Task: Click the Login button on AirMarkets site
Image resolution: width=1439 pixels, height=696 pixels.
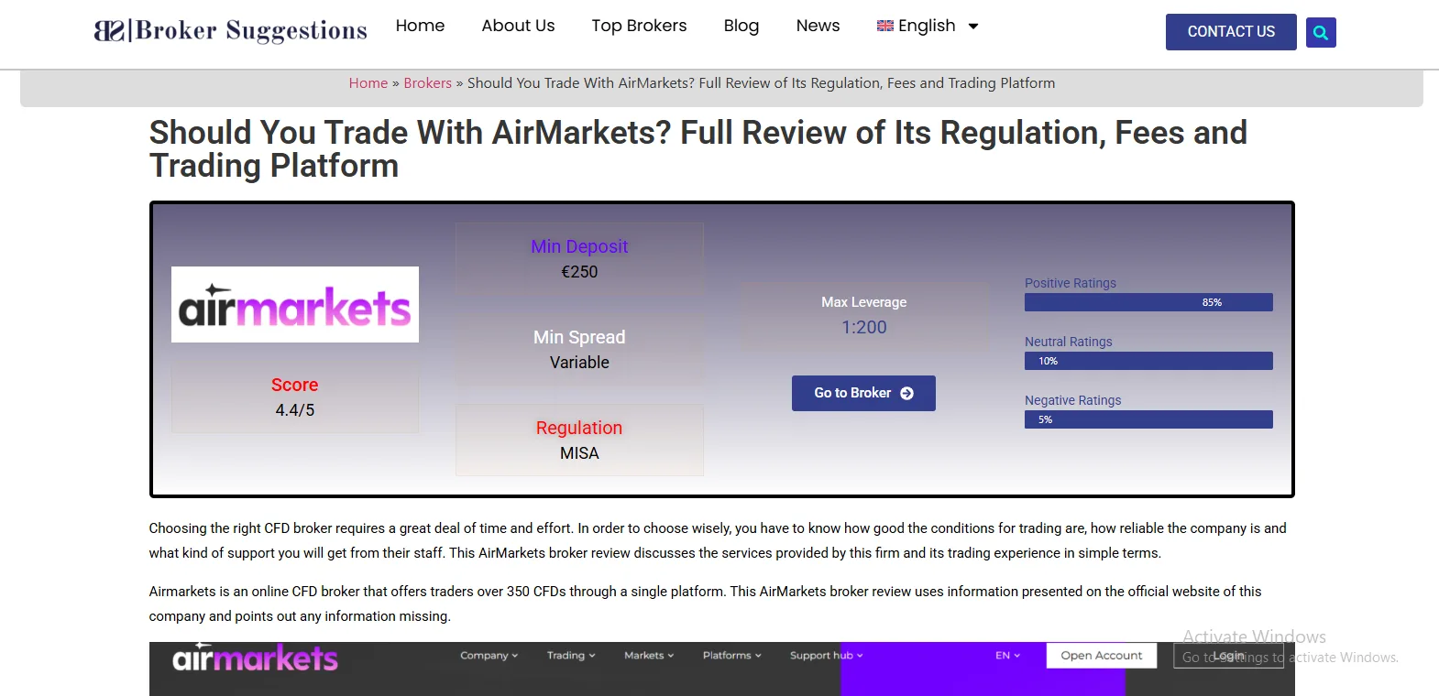Action: (1228, 656)
